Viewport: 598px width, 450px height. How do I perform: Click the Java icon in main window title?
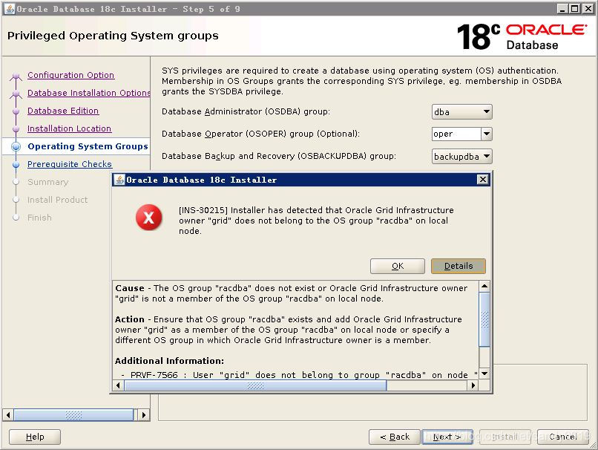point(10,9)
